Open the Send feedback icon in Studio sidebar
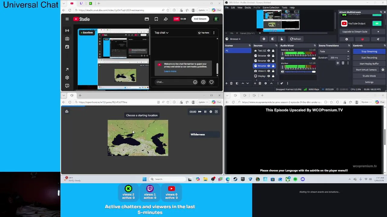Viewport: 387px width, 217px height. [x=67, y=86]
